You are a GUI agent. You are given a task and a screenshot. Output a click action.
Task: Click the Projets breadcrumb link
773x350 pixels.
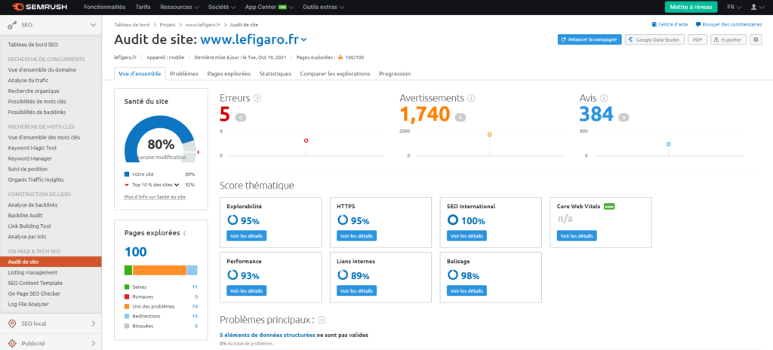click(168, 25)
